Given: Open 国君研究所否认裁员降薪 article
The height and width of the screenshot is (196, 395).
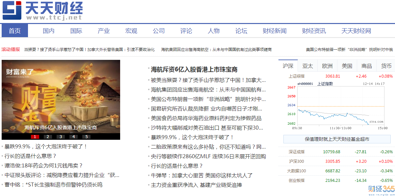Looking at the screenshot, I should 206,109.
